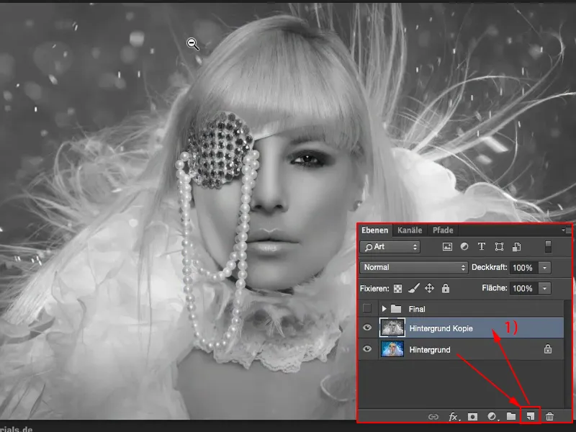Select the Hintergrund layer name
This screenshot has height=432, width=576.
430,350
